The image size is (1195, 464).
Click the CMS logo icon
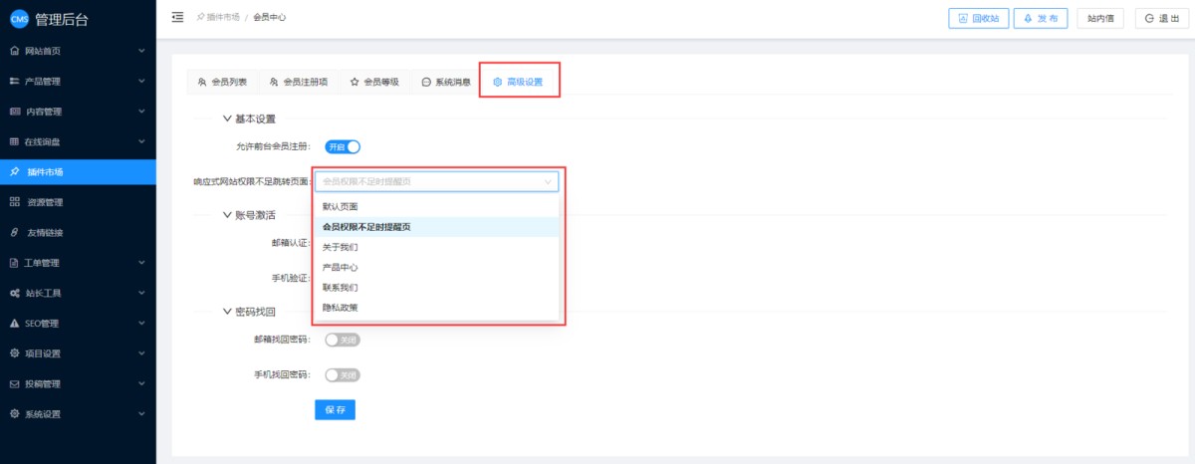(x=19, y=18)
